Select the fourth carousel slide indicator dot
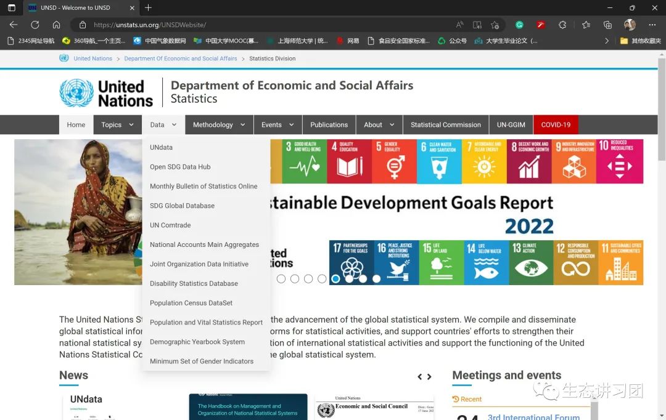 [x=322, y=279]
